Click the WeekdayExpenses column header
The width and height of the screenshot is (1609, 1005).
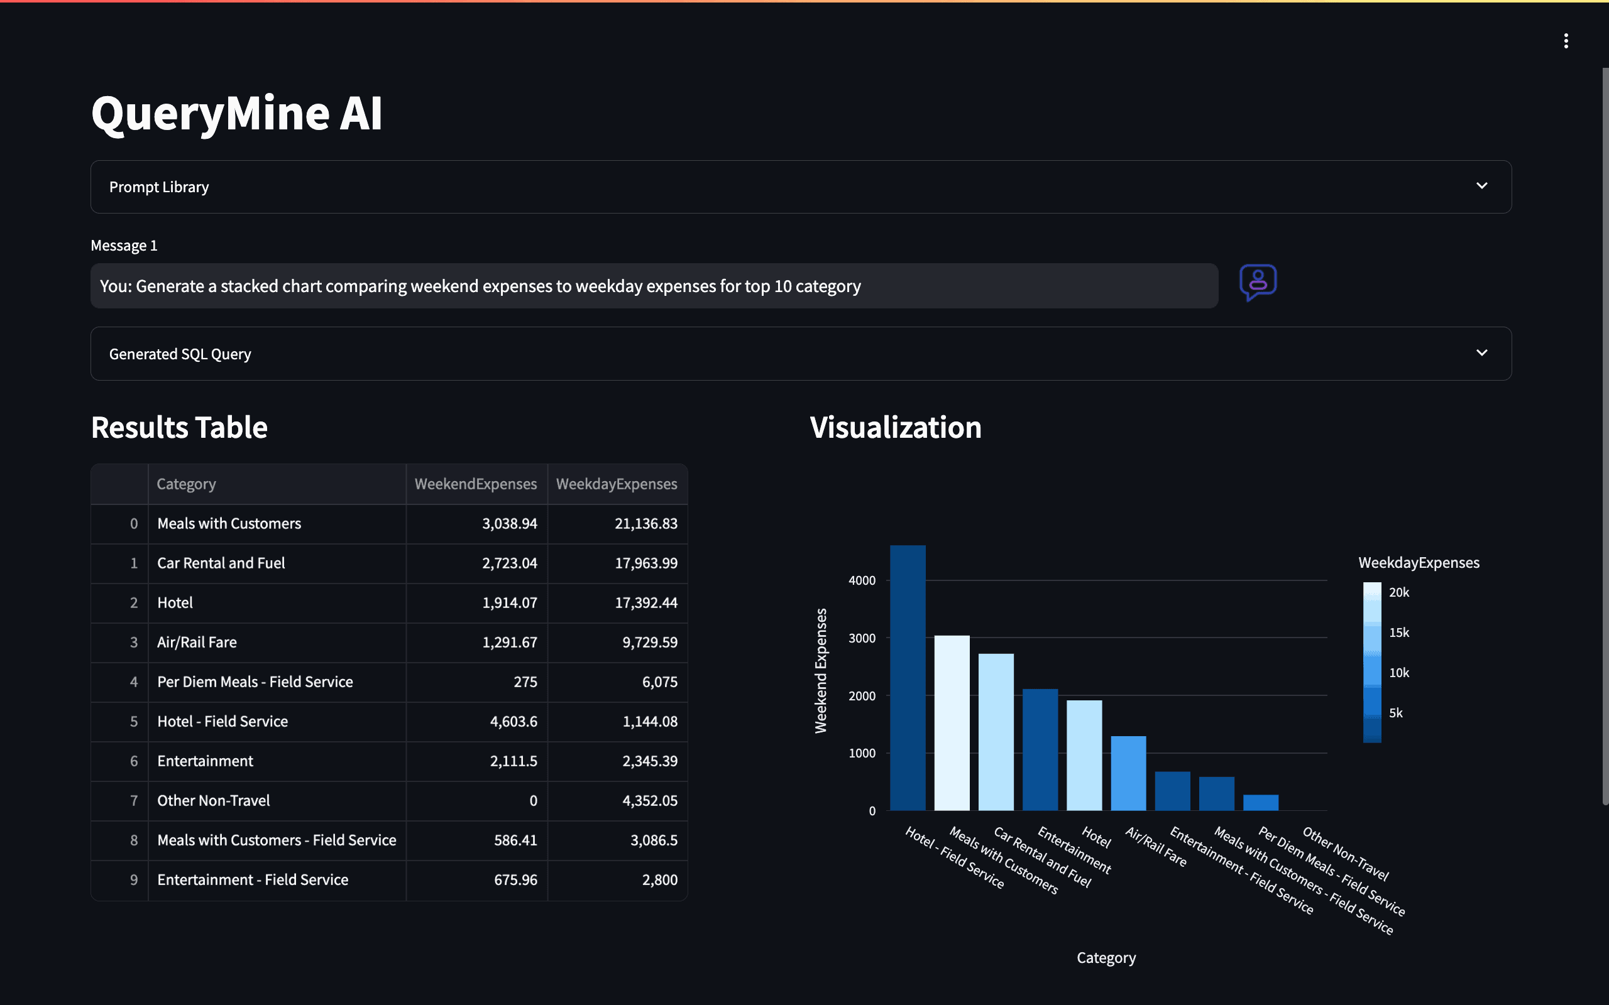617,484
